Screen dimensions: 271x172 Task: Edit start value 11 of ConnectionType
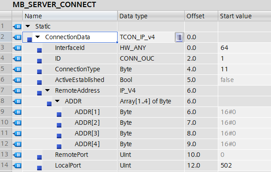click(245, 69)
